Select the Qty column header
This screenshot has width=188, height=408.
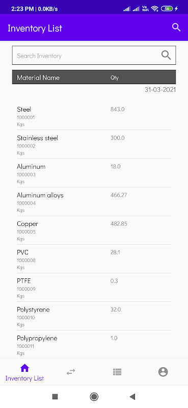point(115,78)
